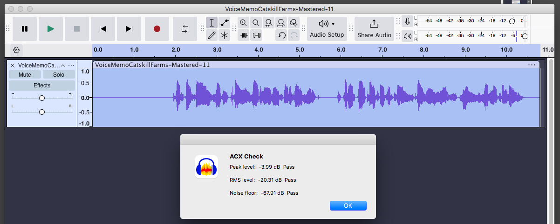Screen dimensions: 560x224
Task: Solo the VoiceMemo track
Action: [x=59, y=74]
